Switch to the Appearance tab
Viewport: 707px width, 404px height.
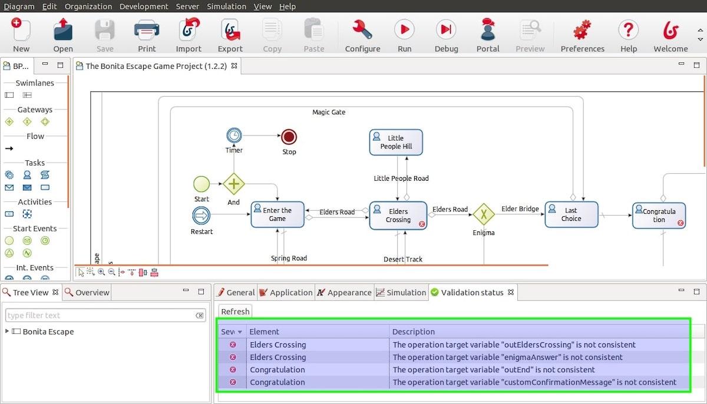[x=343, y=292]
